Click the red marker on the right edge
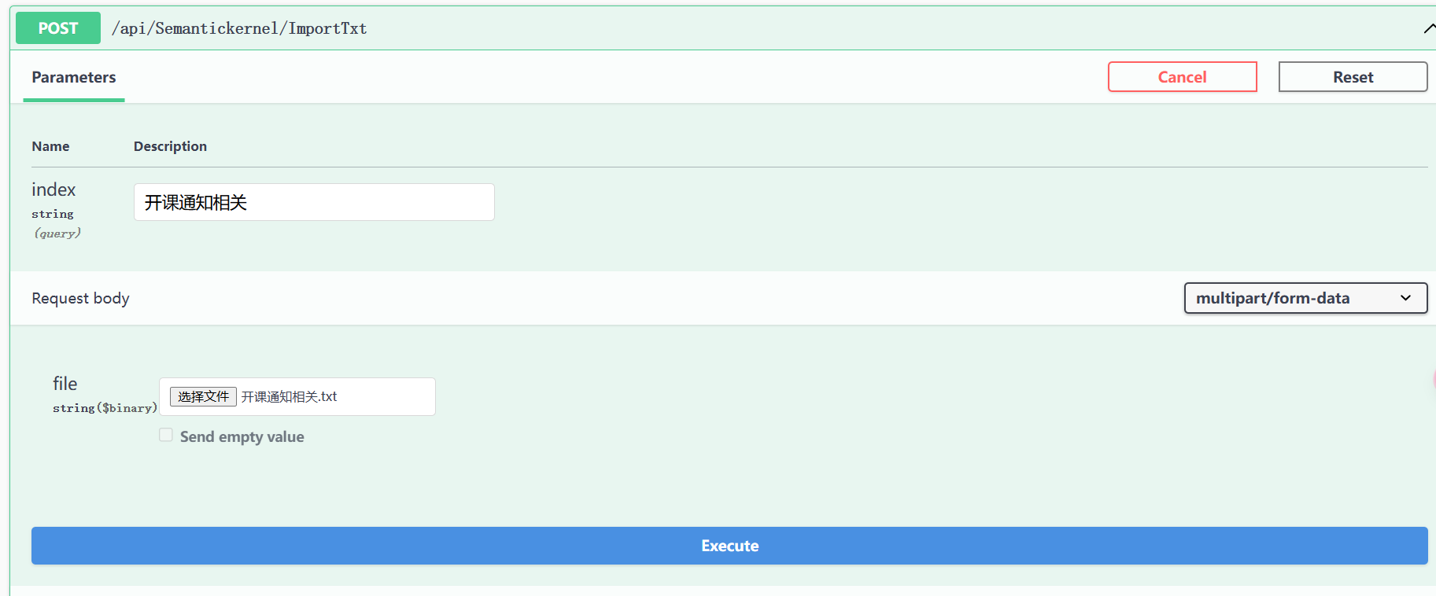The image size is (1436, 596). tap(1434, 379)
